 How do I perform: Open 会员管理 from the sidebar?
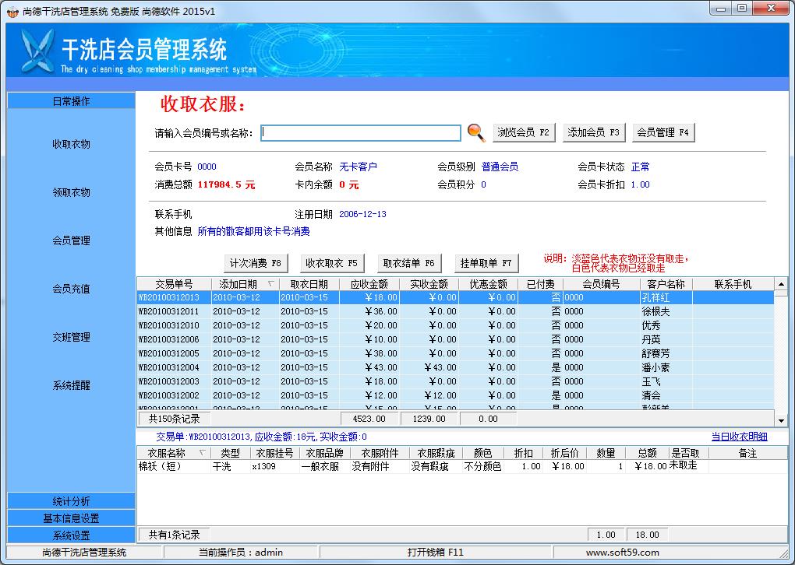(x=72, y=240)
